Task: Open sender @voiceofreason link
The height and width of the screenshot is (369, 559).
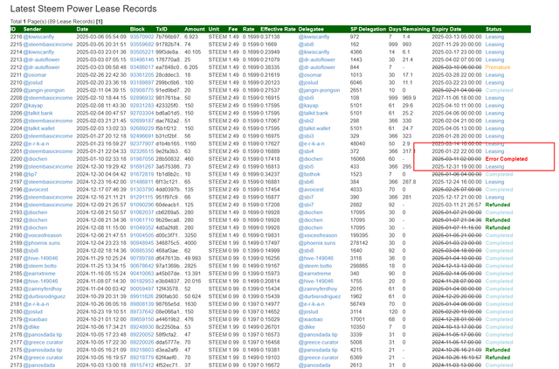Action: (x=43, y=235)
